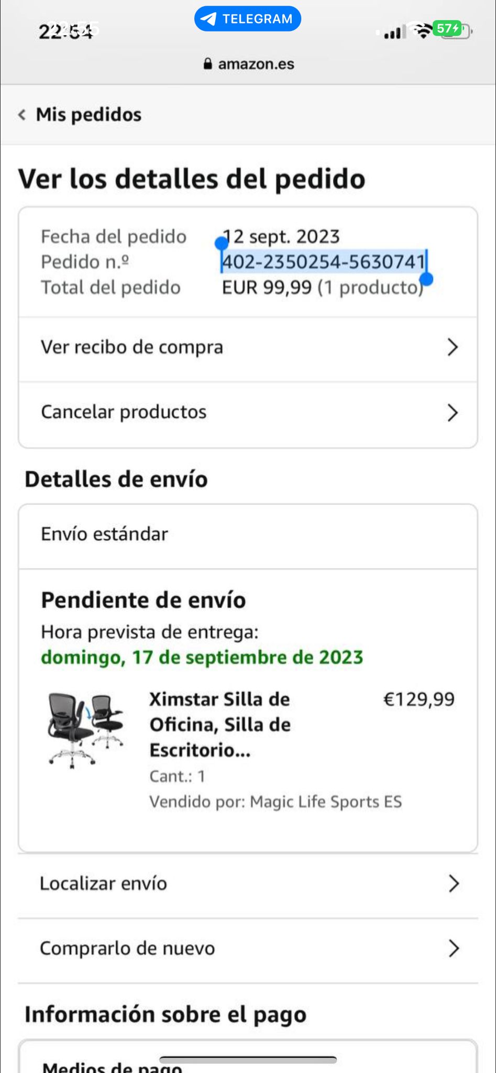Tap the cellular signal bars icon
This screenshot has height=1073, width=496.
click(394, 32)
